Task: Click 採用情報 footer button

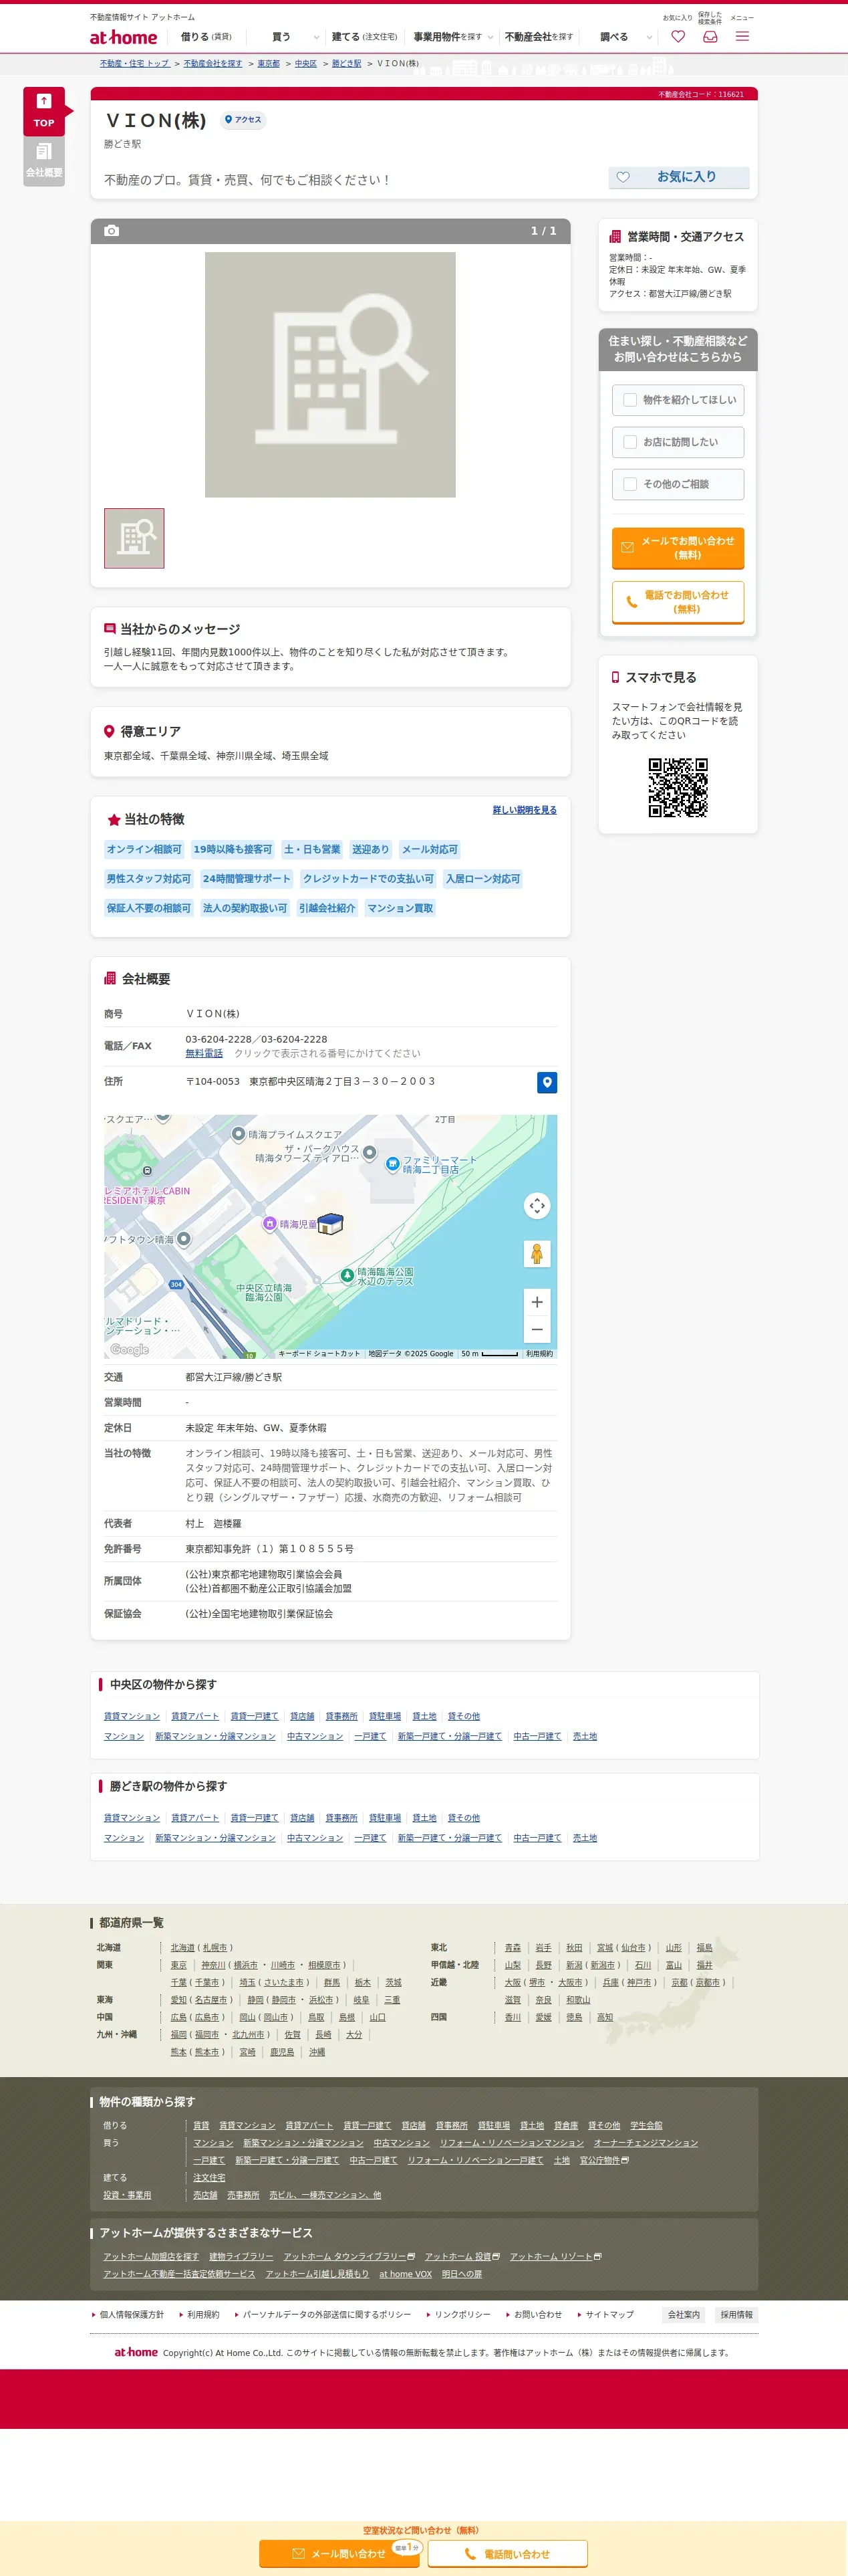Action: [x=737, y=2314]
